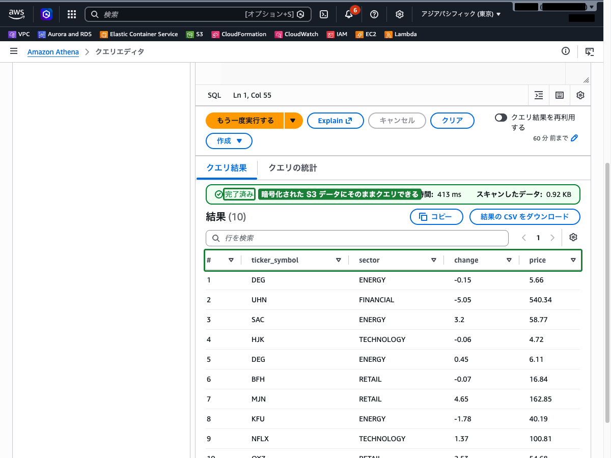Open the monitor icon beside info icon
This screenshot has width=611, height=458.
click(590, 51)
